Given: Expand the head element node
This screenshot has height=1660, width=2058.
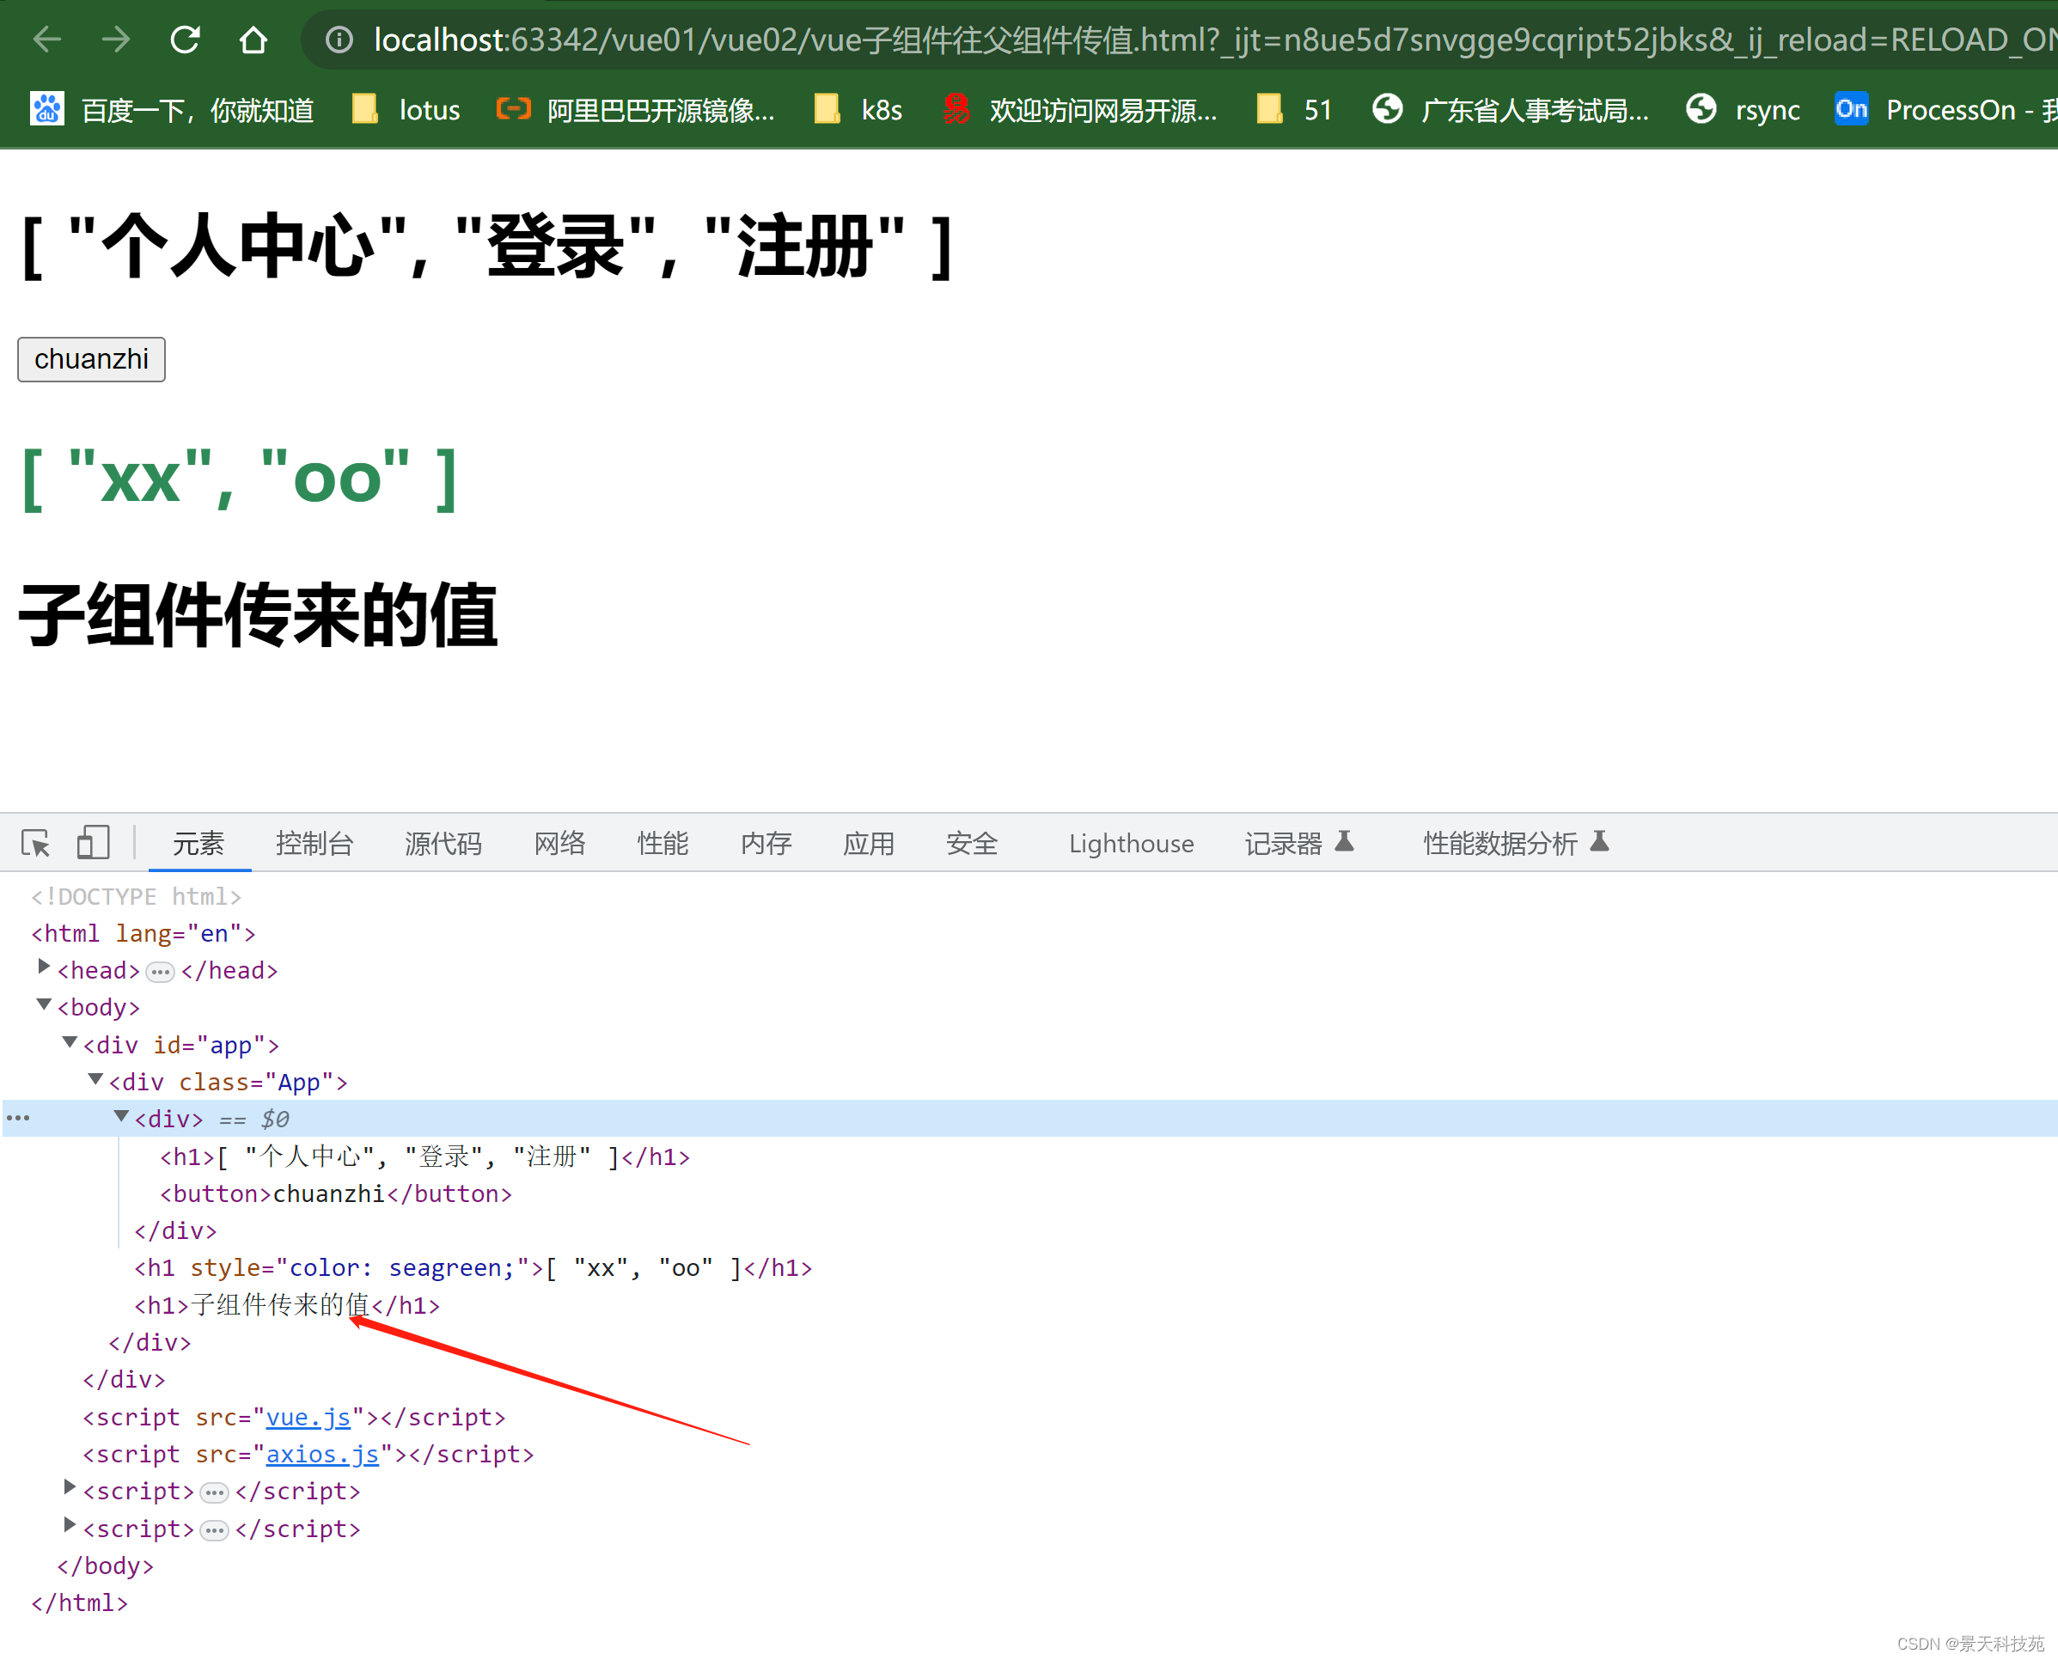Looking at the screenshot, I should coord(44,967).
